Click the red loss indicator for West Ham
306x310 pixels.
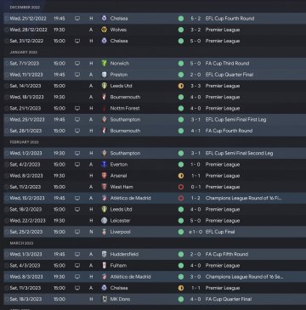[x=181, y=187]
